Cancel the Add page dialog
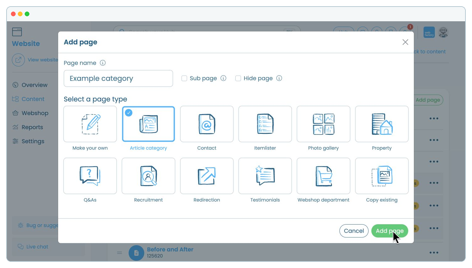 [354, 231]
